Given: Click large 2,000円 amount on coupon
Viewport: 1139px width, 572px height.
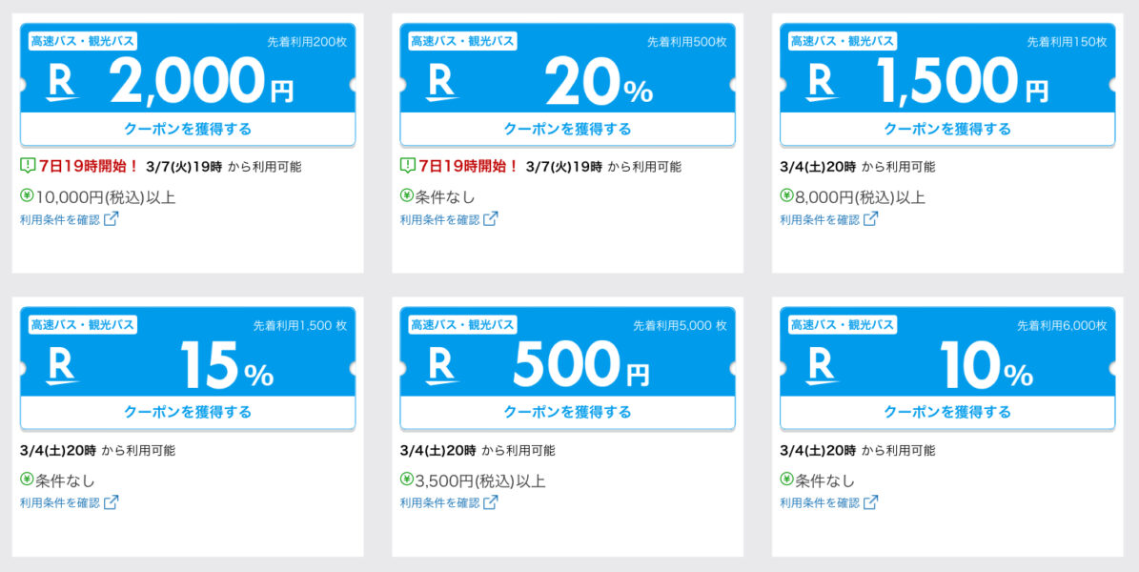Looking at the screenshot, I should click(202, 81).
